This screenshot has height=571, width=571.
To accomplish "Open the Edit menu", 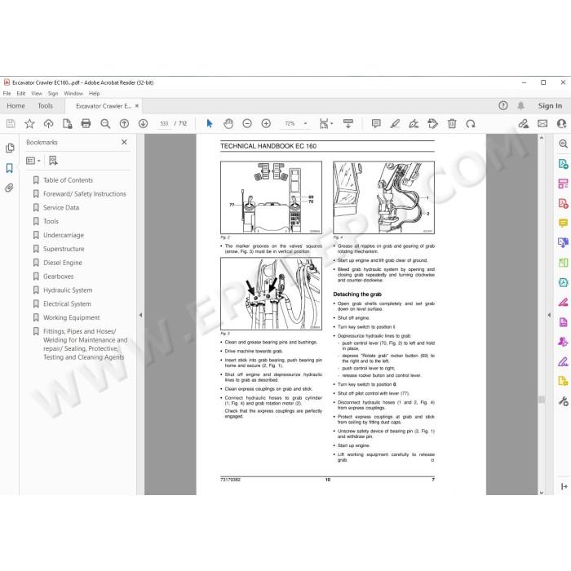I will (x=21, y=93).
